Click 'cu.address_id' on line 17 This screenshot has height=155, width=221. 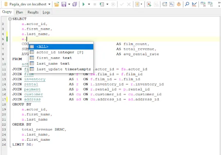pyautogui.click(x=106, y=99)
